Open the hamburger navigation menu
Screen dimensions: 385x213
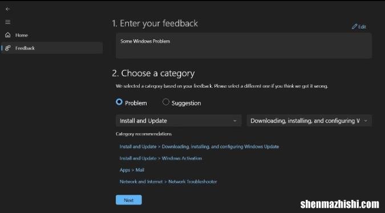point(8,22)
